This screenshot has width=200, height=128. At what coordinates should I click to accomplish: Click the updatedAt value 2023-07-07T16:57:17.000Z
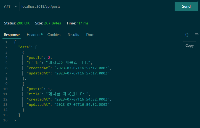tap(82, 73)
